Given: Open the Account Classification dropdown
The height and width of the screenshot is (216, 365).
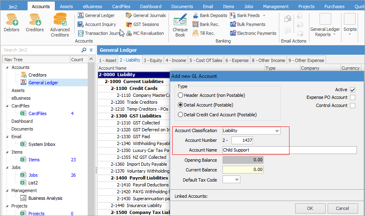Looking at the screenshot, I should 277,131.
